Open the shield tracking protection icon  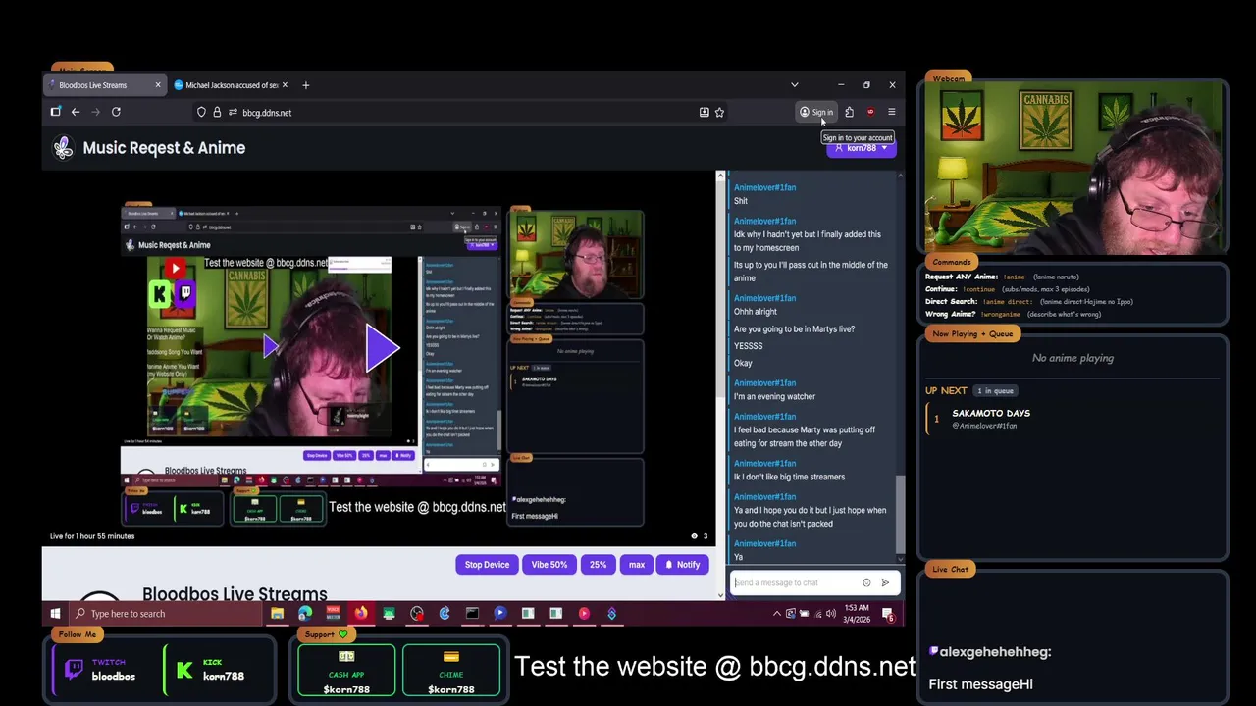click(201, 112)
